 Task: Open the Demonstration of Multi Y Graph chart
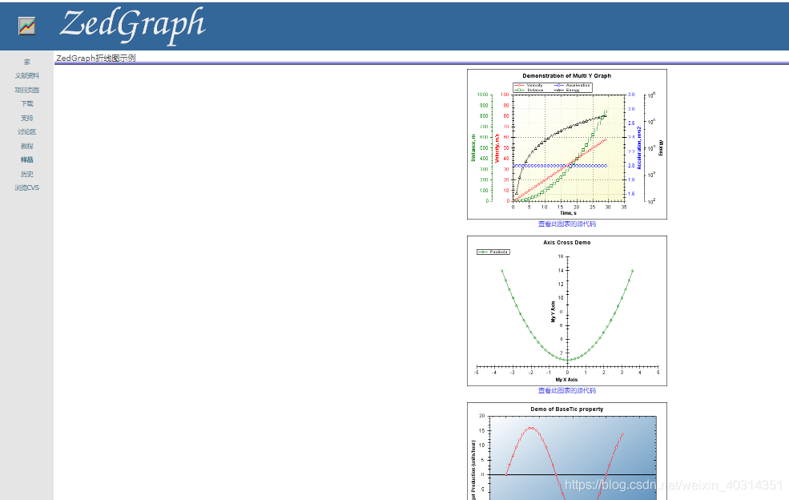point(567,144)
